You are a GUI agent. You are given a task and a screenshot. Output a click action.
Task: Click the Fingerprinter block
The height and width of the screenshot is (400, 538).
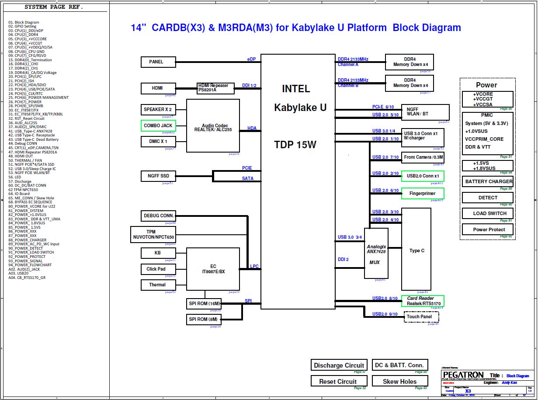click(x=423, y=193)
